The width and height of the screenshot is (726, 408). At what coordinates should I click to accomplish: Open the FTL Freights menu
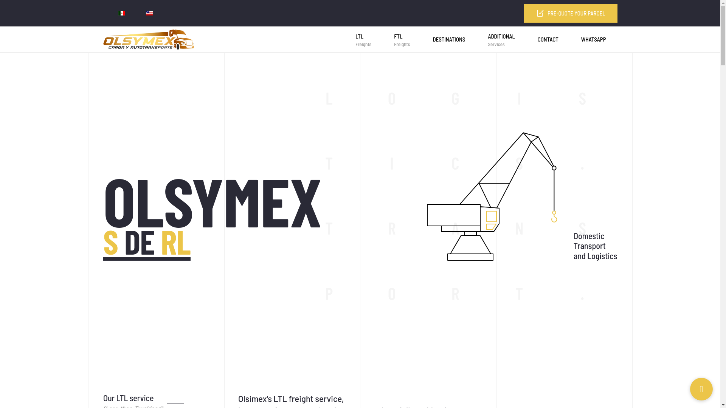[402, 40]
